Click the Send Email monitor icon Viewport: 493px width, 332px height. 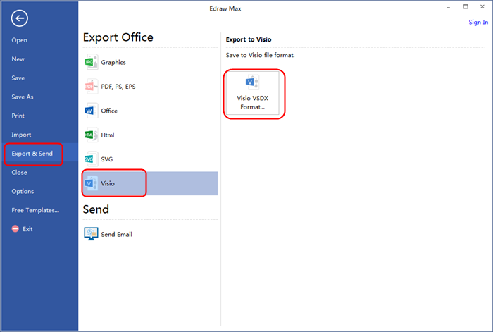click(x=91, y=234)
